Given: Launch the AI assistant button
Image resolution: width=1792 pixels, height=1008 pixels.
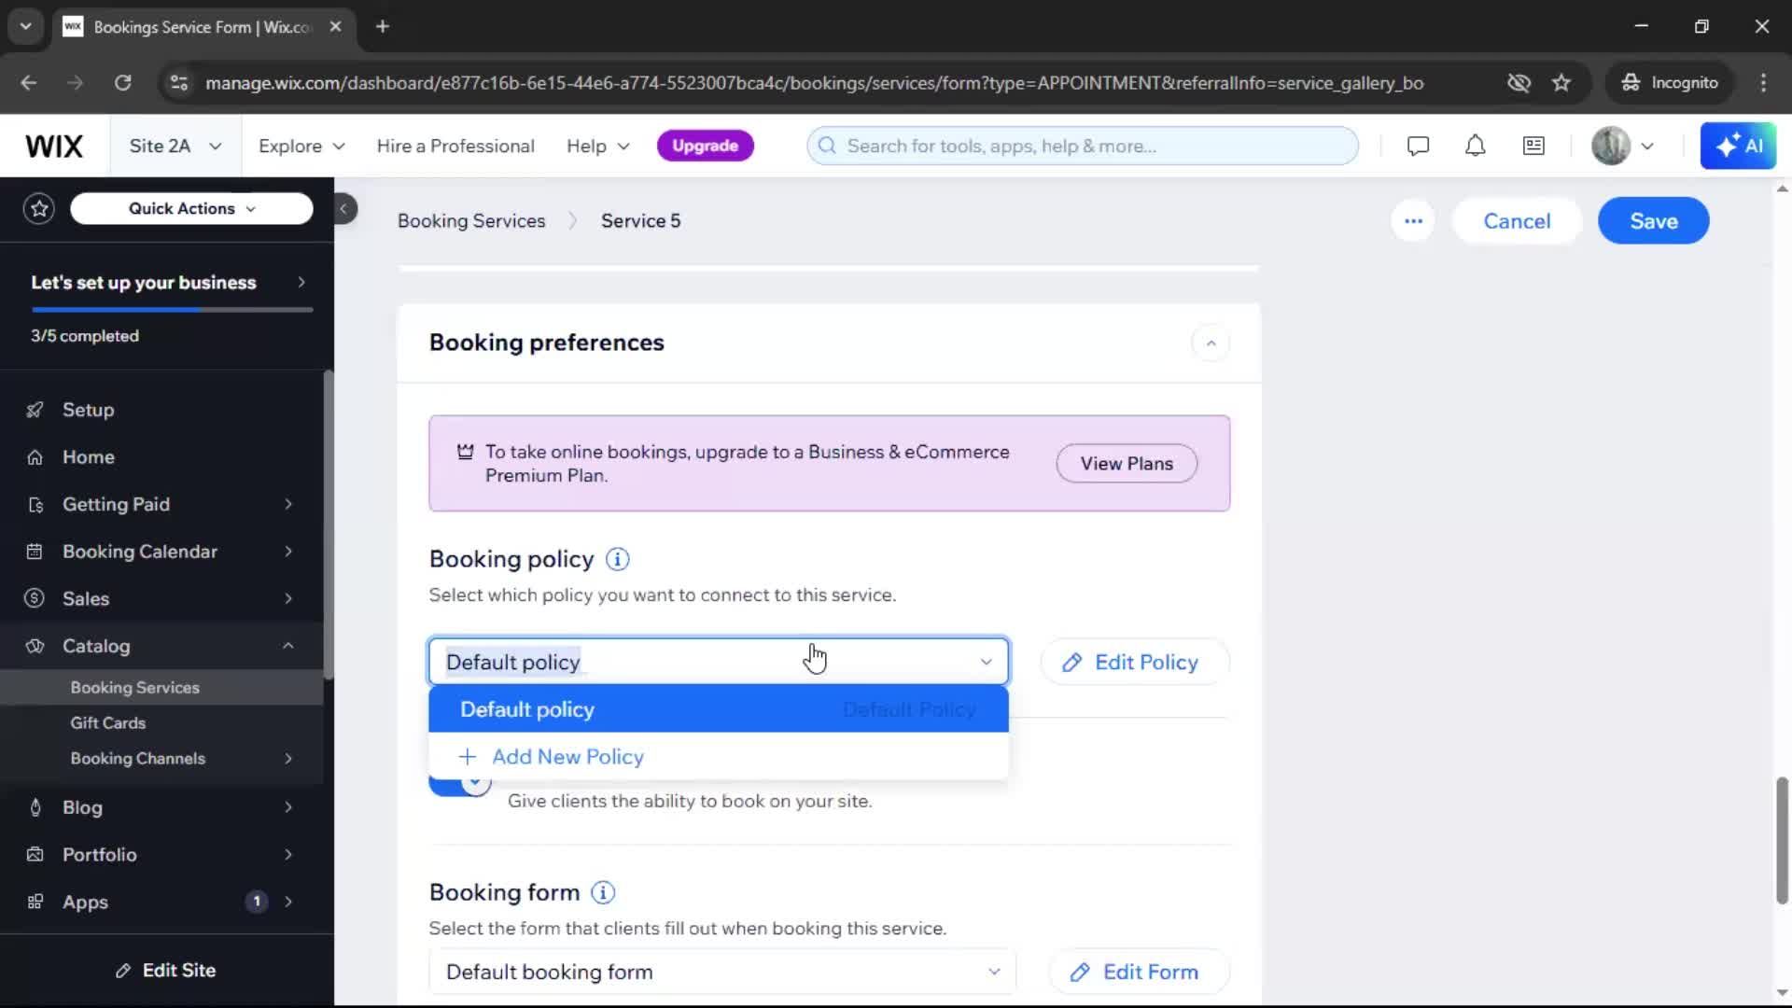Looking at the screenshot, I should coord(1738,146).
